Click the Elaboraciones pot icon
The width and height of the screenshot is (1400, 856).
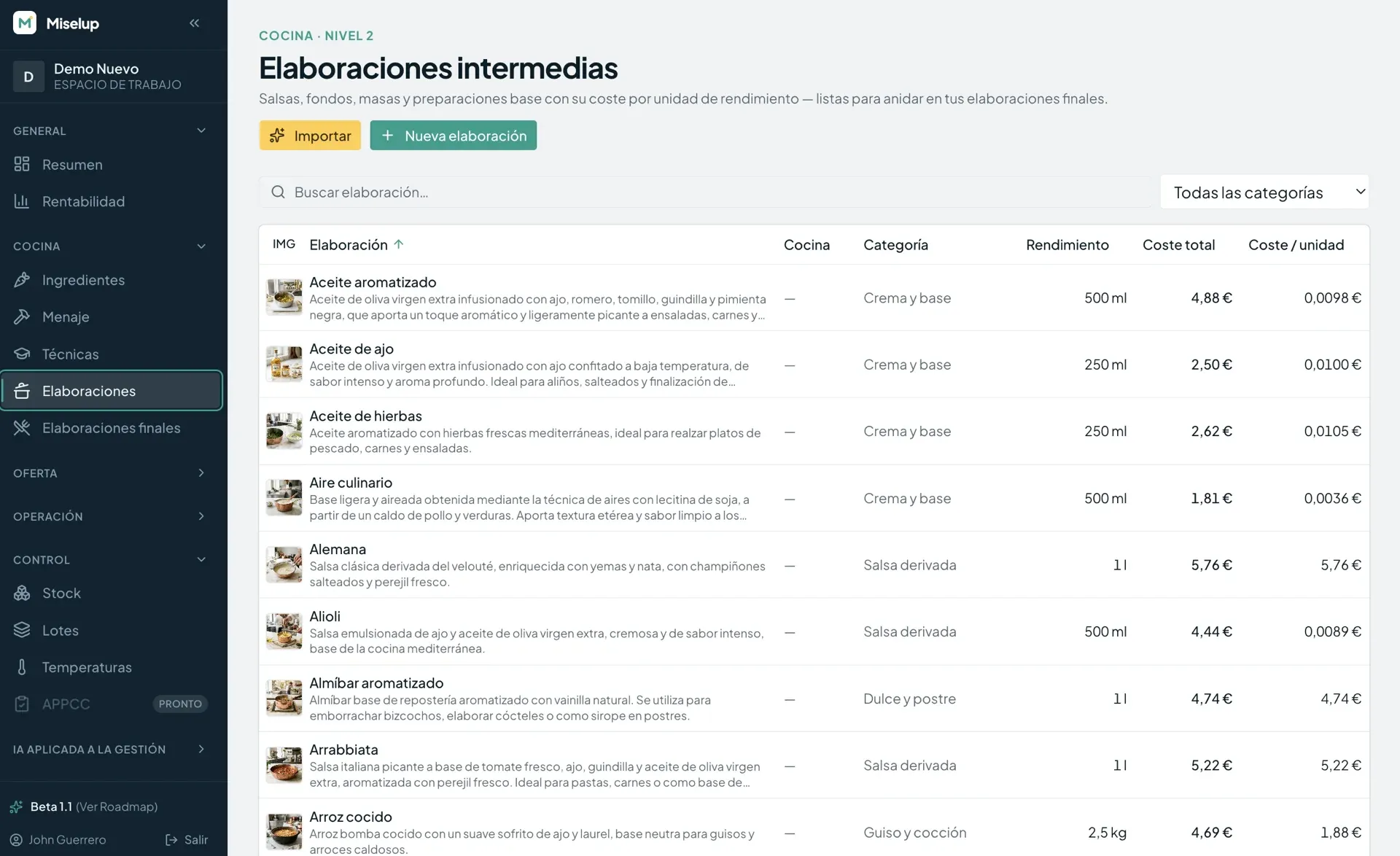pos(22,391)
